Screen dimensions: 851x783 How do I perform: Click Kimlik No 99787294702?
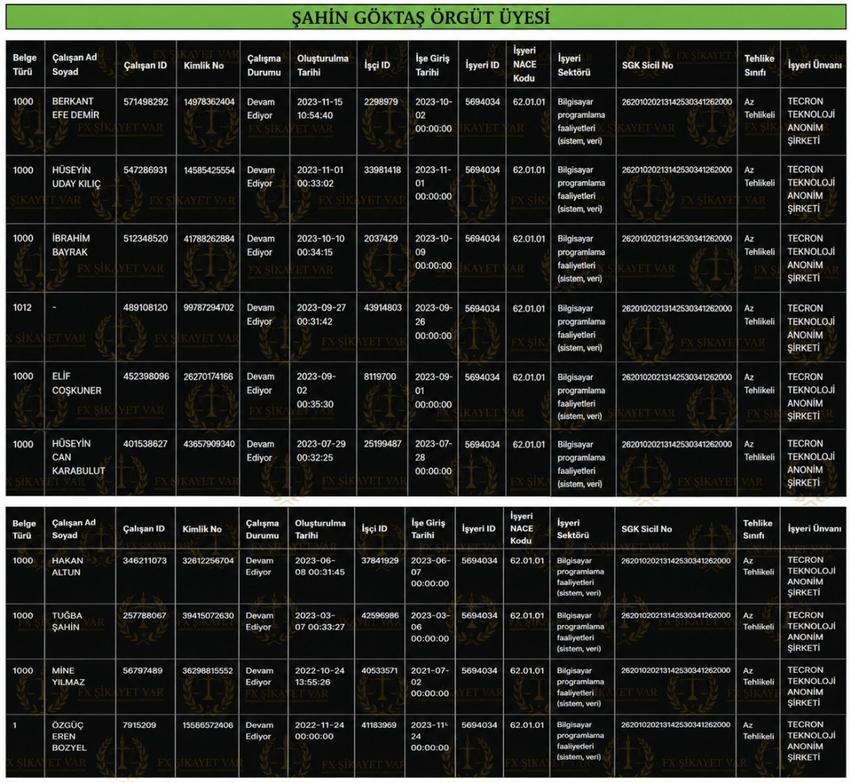pyautogui.click(x=208, y=308)
